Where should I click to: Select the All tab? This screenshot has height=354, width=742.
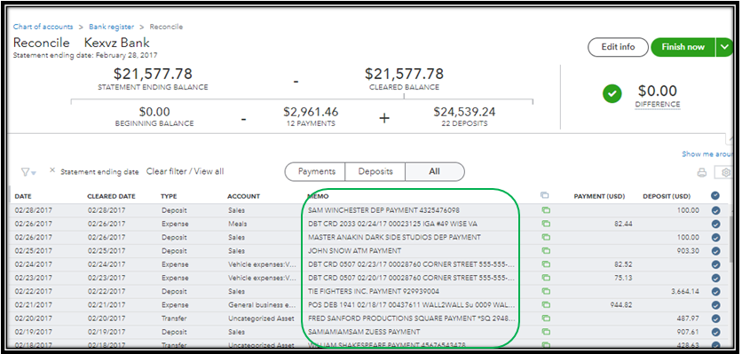click(434, 171)
